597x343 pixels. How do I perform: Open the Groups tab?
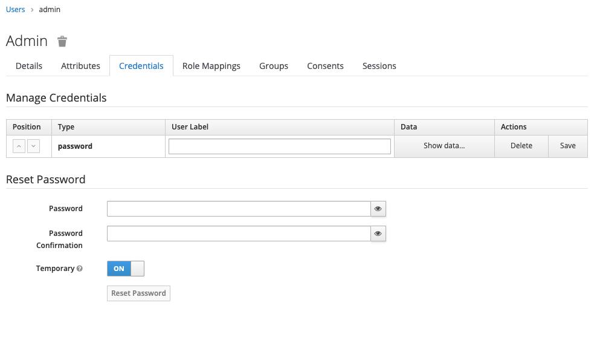click(274, 66)
